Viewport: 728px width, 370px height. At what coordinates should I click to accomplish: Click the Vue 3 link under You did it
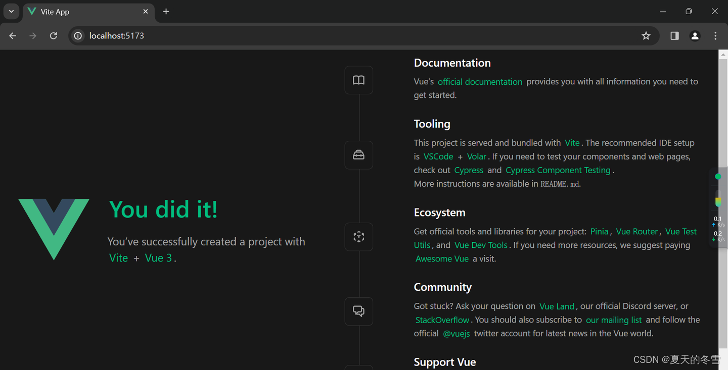159,258
